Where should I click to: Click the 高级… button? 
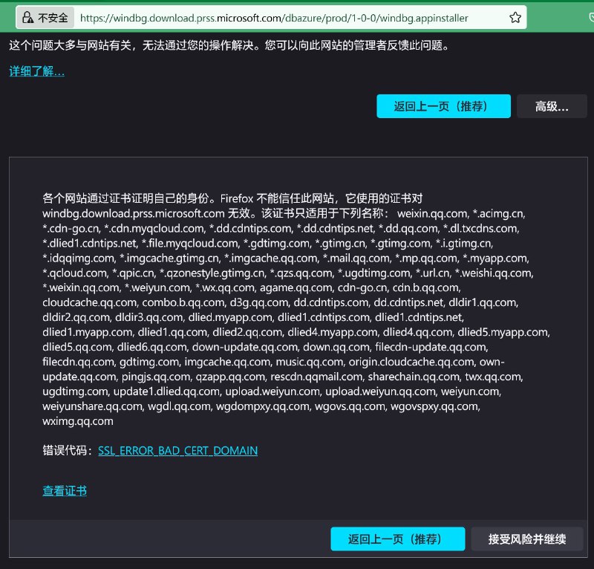coord(552,106)
